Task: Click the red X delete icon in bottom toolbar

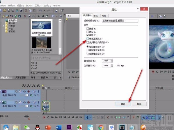Action: [108, 117]
